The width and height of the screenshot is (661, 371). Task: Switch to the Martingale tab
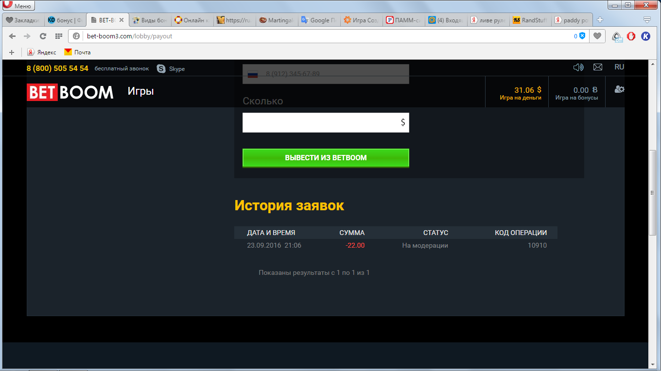277,20
